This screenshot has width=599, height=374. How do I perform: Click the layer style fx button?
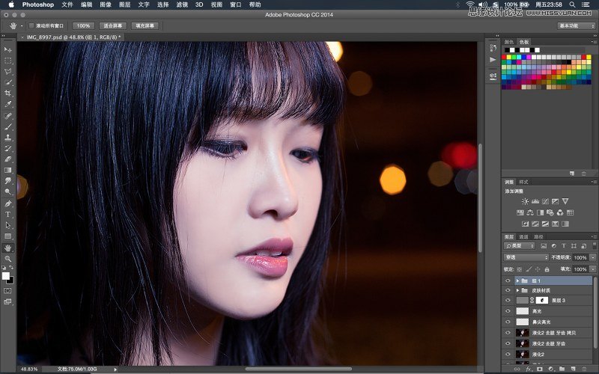pyautogui.click(x=529, y=369)
